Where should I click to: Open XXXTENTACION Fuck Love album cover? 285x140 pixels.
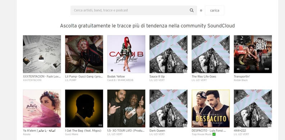42,54
